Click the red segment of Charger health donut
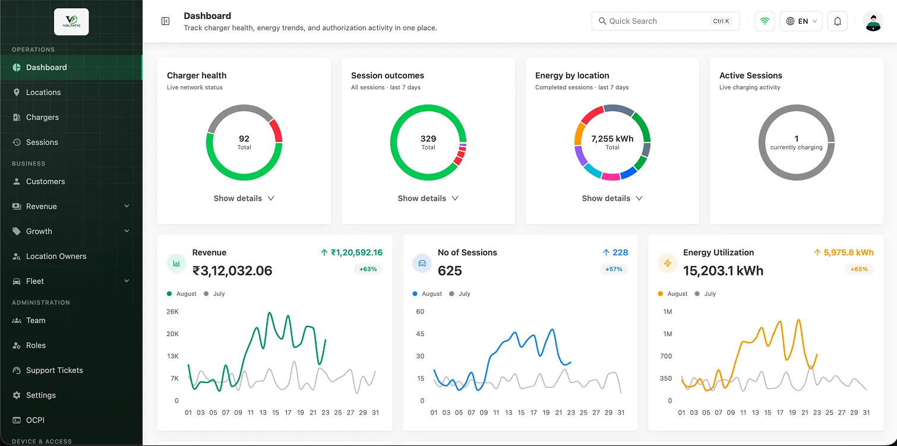 (x=276, y=131)
